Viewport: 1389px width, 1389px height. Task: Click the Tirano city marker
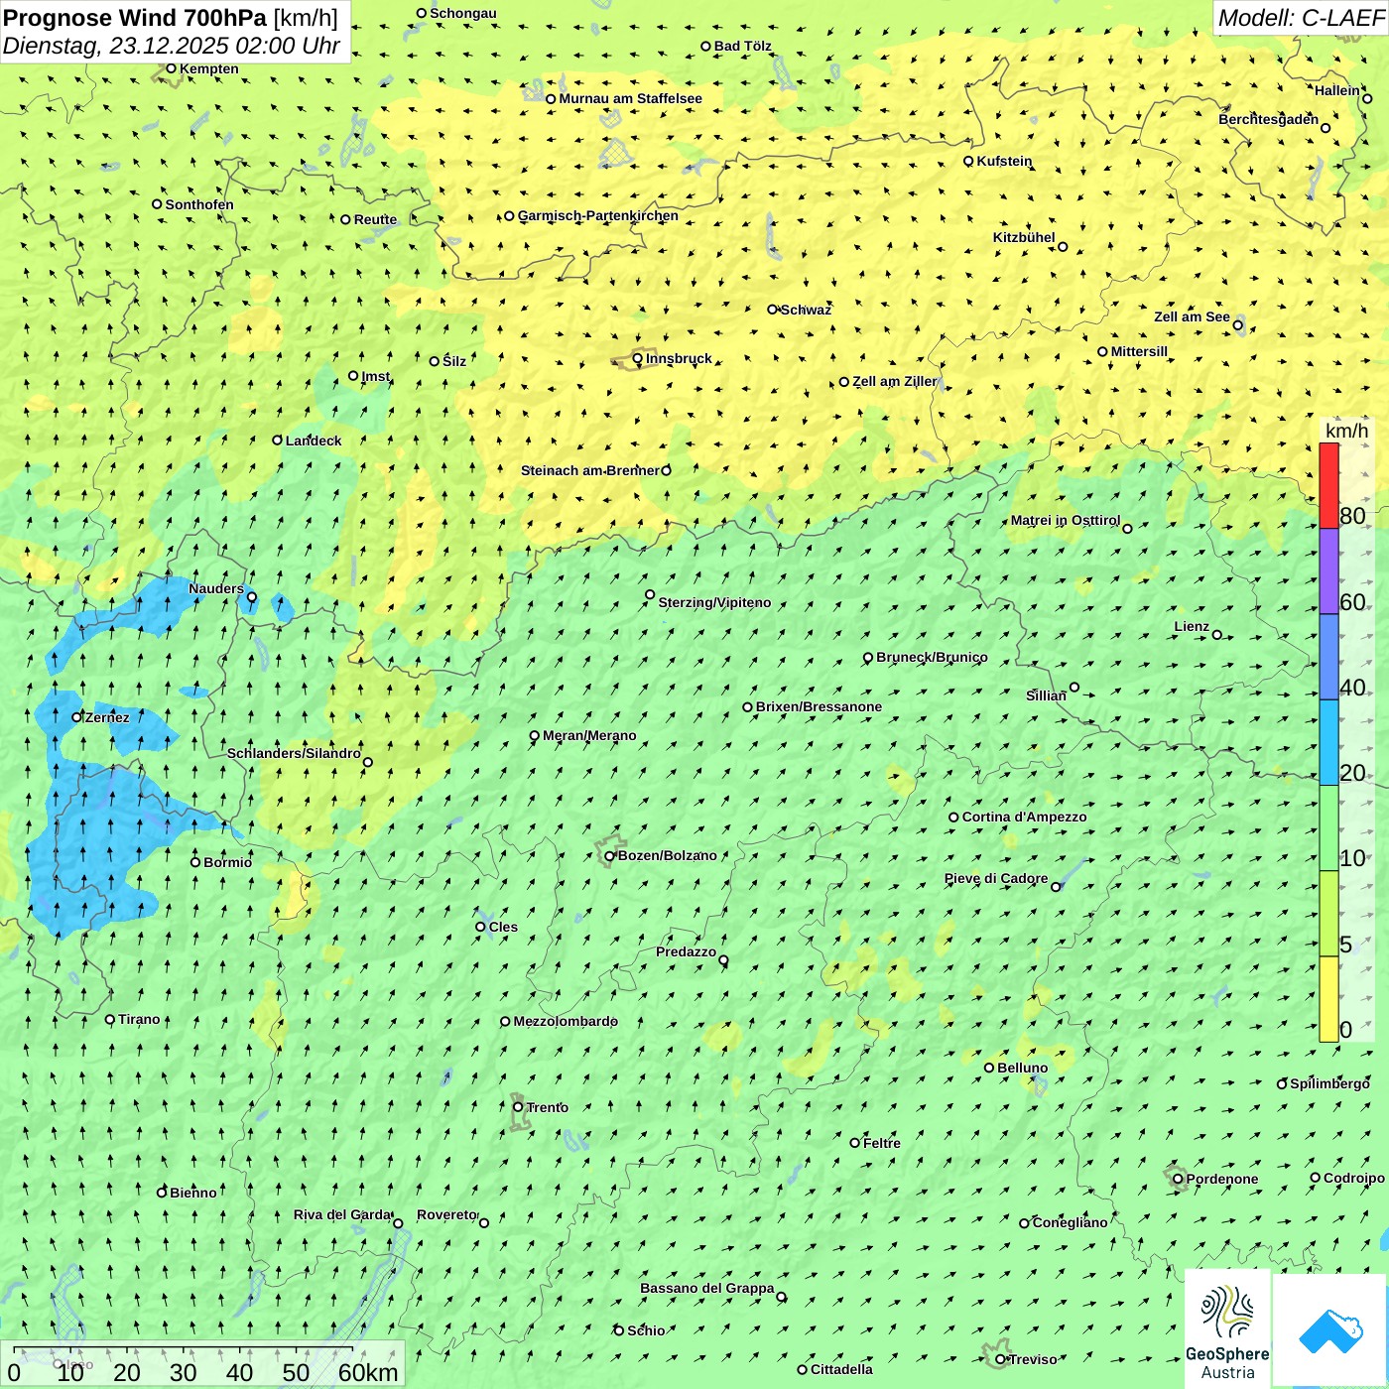(x=110, y=1020)
